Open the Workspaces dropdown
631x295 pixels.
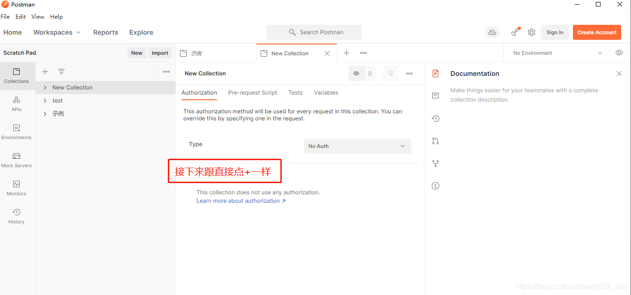pyautogui.click(x=57, y=32)
